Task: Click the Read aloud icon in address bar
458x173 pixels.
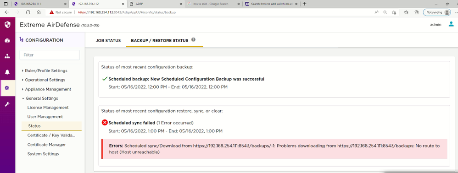Action: [x=377, y=12]
